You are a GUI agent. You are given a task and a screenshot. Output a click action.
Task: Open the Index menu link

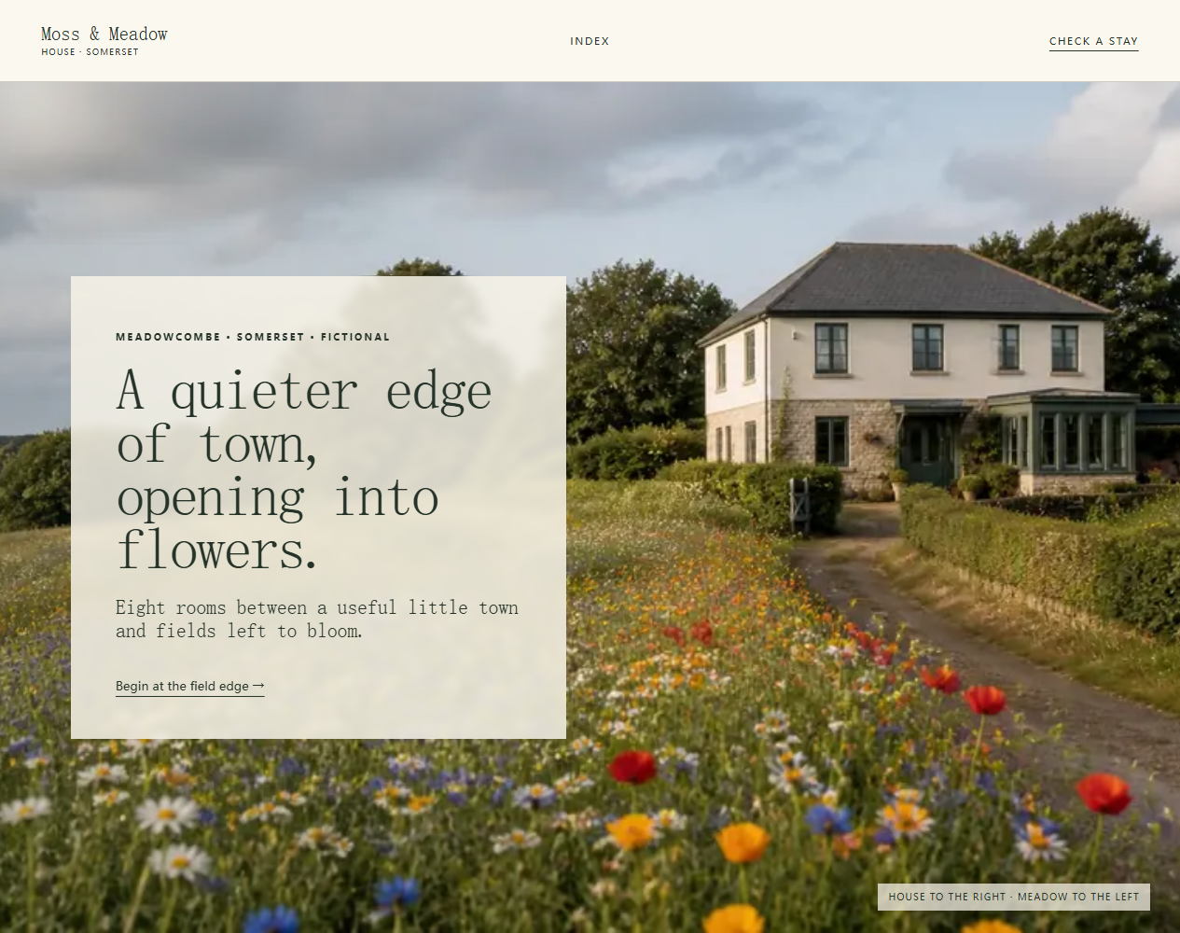click(590, 41)
